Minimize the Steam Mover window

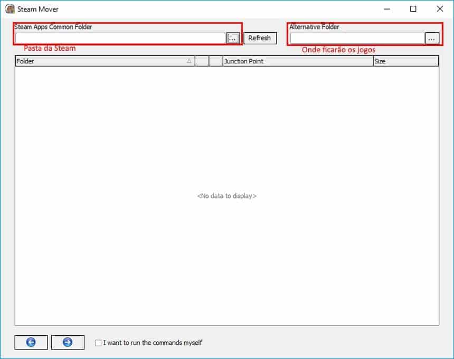(387, 9)
